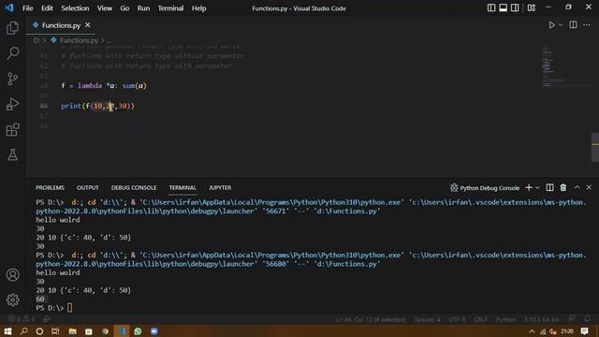
Task: Open the Testing flask view
Action: point(12,154)
